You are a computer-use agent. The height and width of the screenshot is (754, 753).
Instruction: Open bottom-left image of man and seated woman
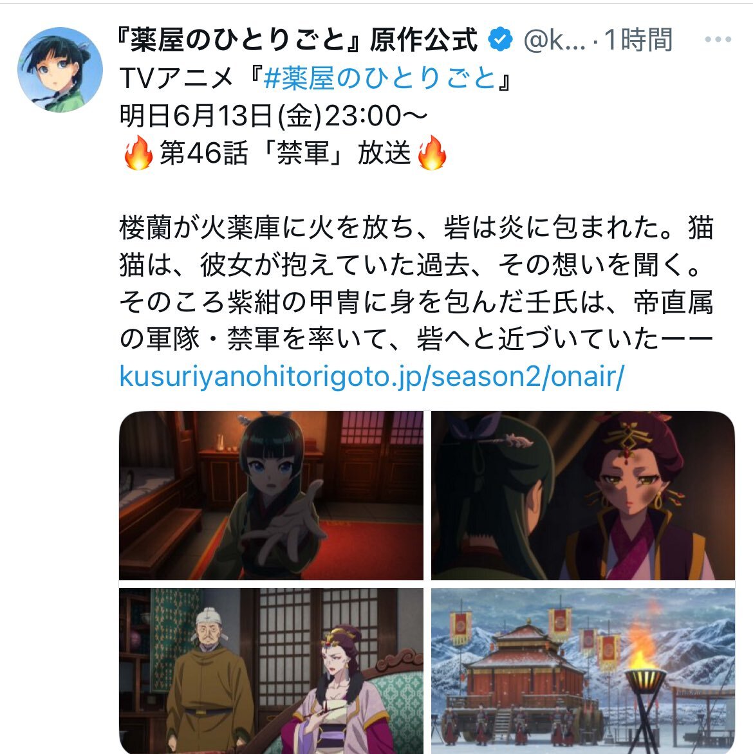coord(272,671)
